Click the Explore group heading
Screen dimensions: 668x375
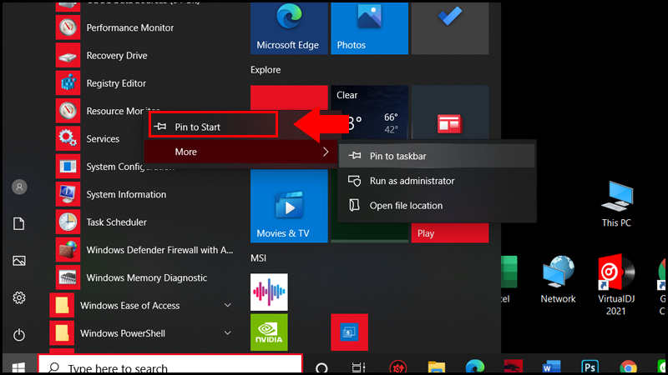pos(266,70)
